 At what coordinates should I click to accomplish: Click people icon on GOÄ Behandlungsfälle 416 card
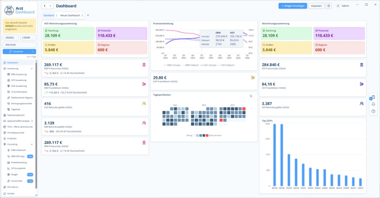(144, 103)
